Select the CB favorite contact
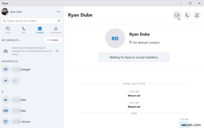 coord(5,69)
